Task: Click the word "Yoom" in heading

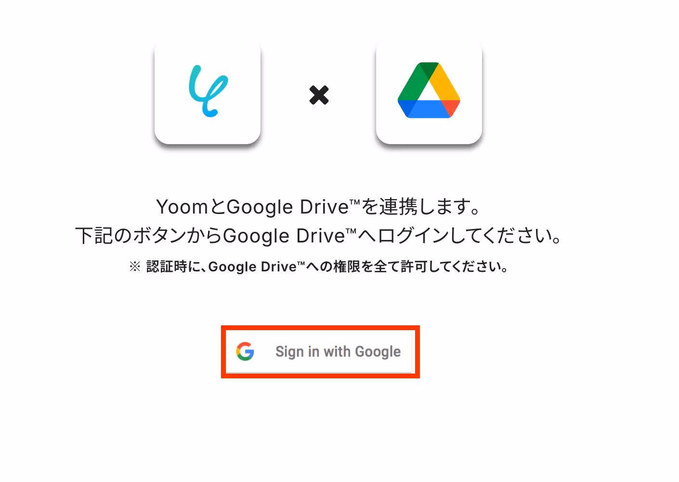Action: point(182,207)
